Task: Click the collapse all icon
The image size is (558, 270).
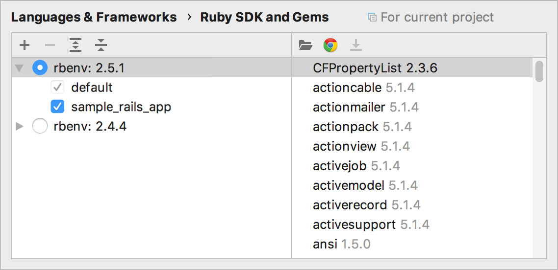Action: coord(101,45)
